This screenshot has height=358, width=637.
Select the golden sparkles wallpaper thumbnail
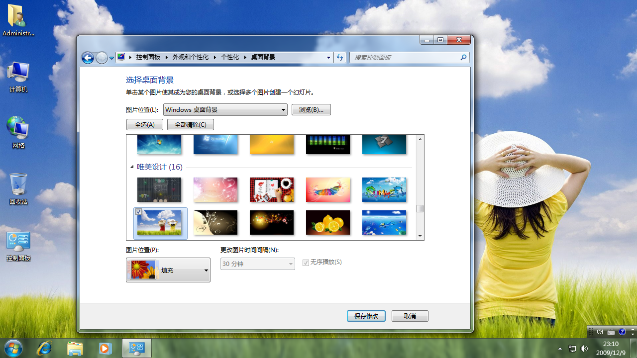272,222
